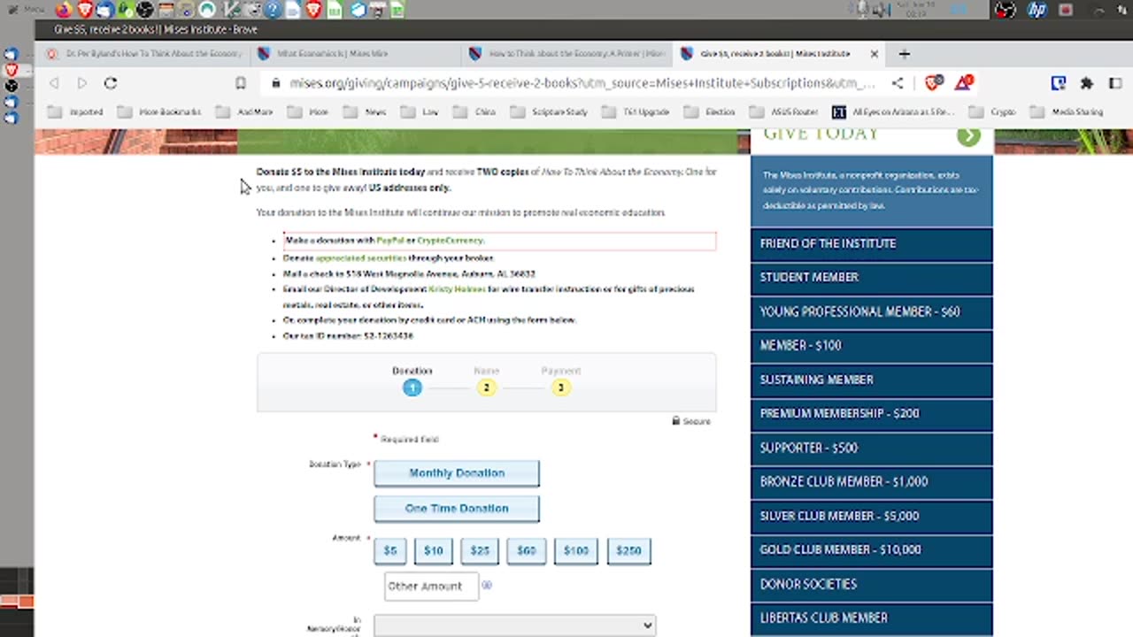Open a new tab with the plus button
This screenshot has height=637, width=1133.
pos(904,54)
